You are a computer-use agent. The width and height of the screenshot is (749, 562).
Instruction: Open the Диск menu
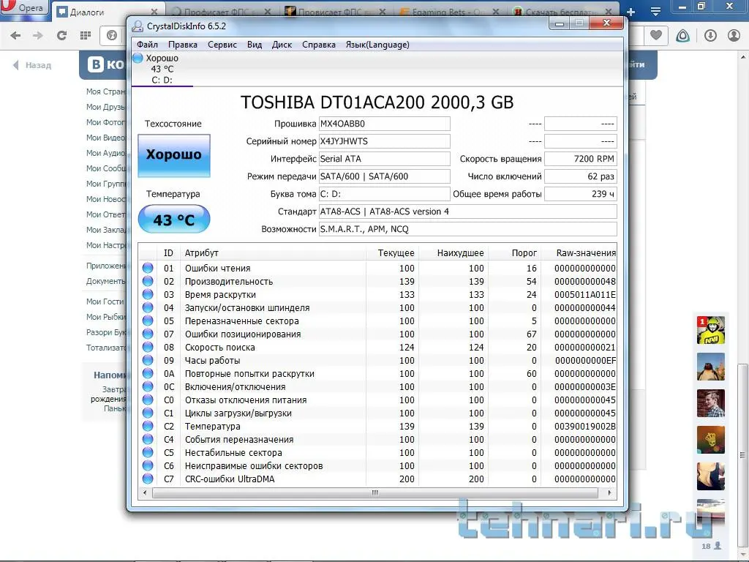282,45
